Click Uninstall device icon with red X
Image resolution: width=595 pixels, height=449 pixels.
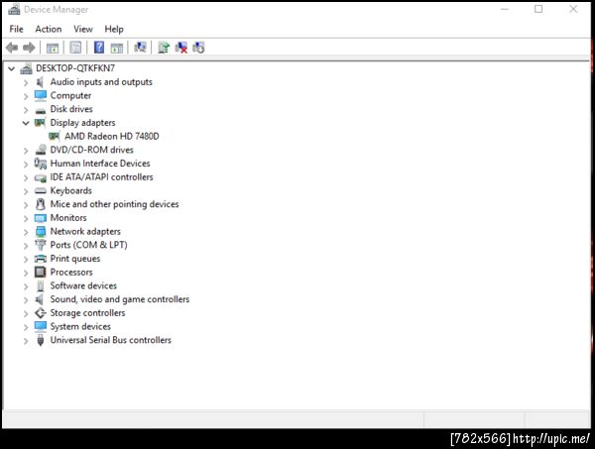click(x=181, y=48)
